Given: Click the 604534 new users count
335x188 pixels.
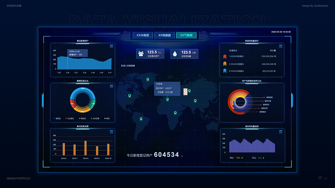Looking at the screenshot, I should [x=166, y=155].
